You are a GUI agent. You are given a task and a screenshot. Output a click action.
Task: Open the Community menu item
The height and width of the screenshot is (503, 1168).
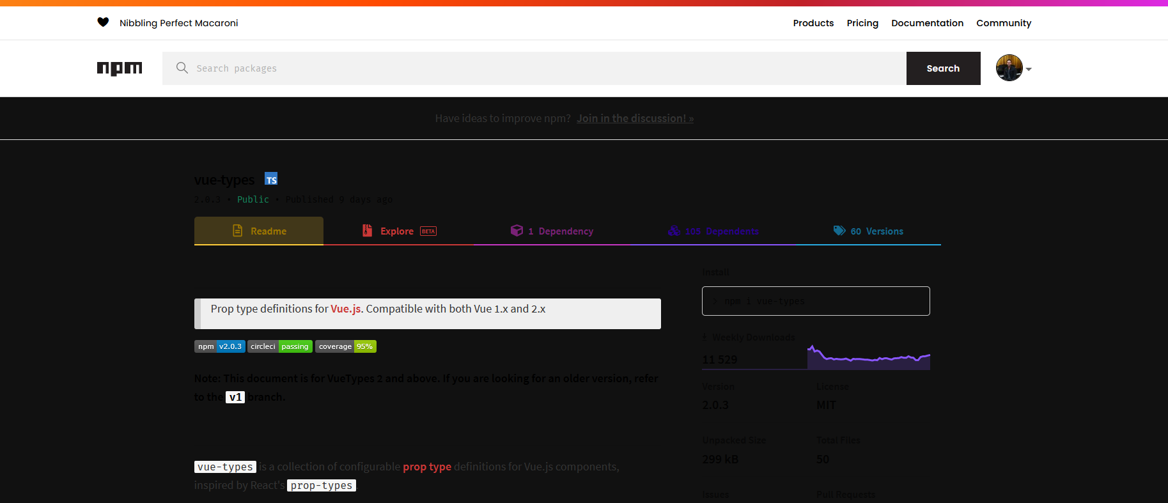coord(1004,23)
